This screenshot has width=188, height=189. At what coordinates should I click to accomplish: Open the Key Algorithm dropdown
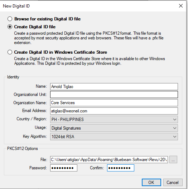click(x=114, y=137)
